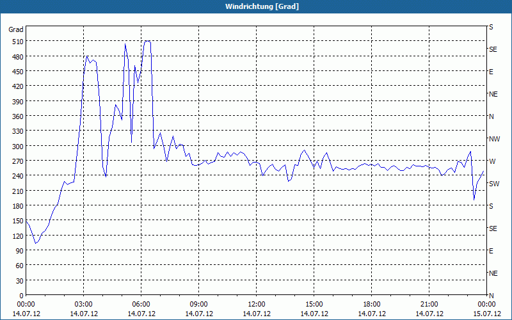The height and width of the screenshot is (320, 512).
Task: Click the 14.07.12 date under 03:00
Action: point(84,314)
